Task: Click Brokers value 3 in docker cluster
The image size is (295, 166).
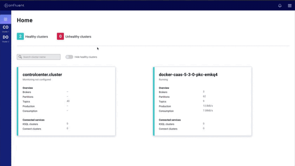Action: [x=204, y=92]
